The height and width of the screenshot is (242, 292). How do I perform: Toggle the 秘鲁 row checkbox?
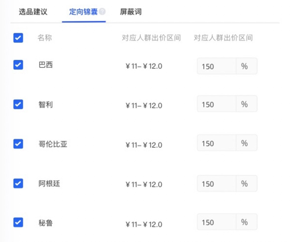pyautogui.click(x=18, y=222)
